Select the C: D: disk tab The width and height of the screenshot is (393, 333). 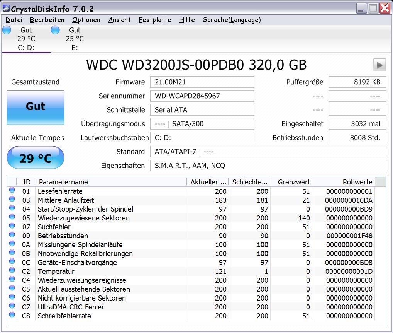click(x=26, y=39)
